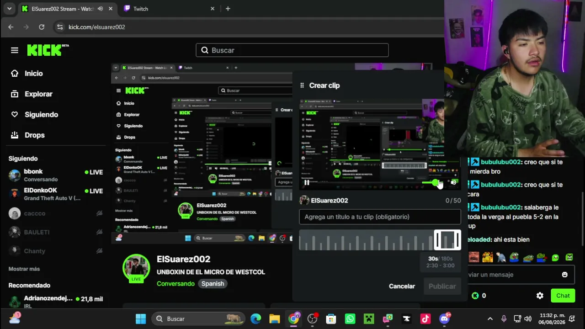Go back in the browser
This screenshot has width=585, height=329.
coord(11,27)
